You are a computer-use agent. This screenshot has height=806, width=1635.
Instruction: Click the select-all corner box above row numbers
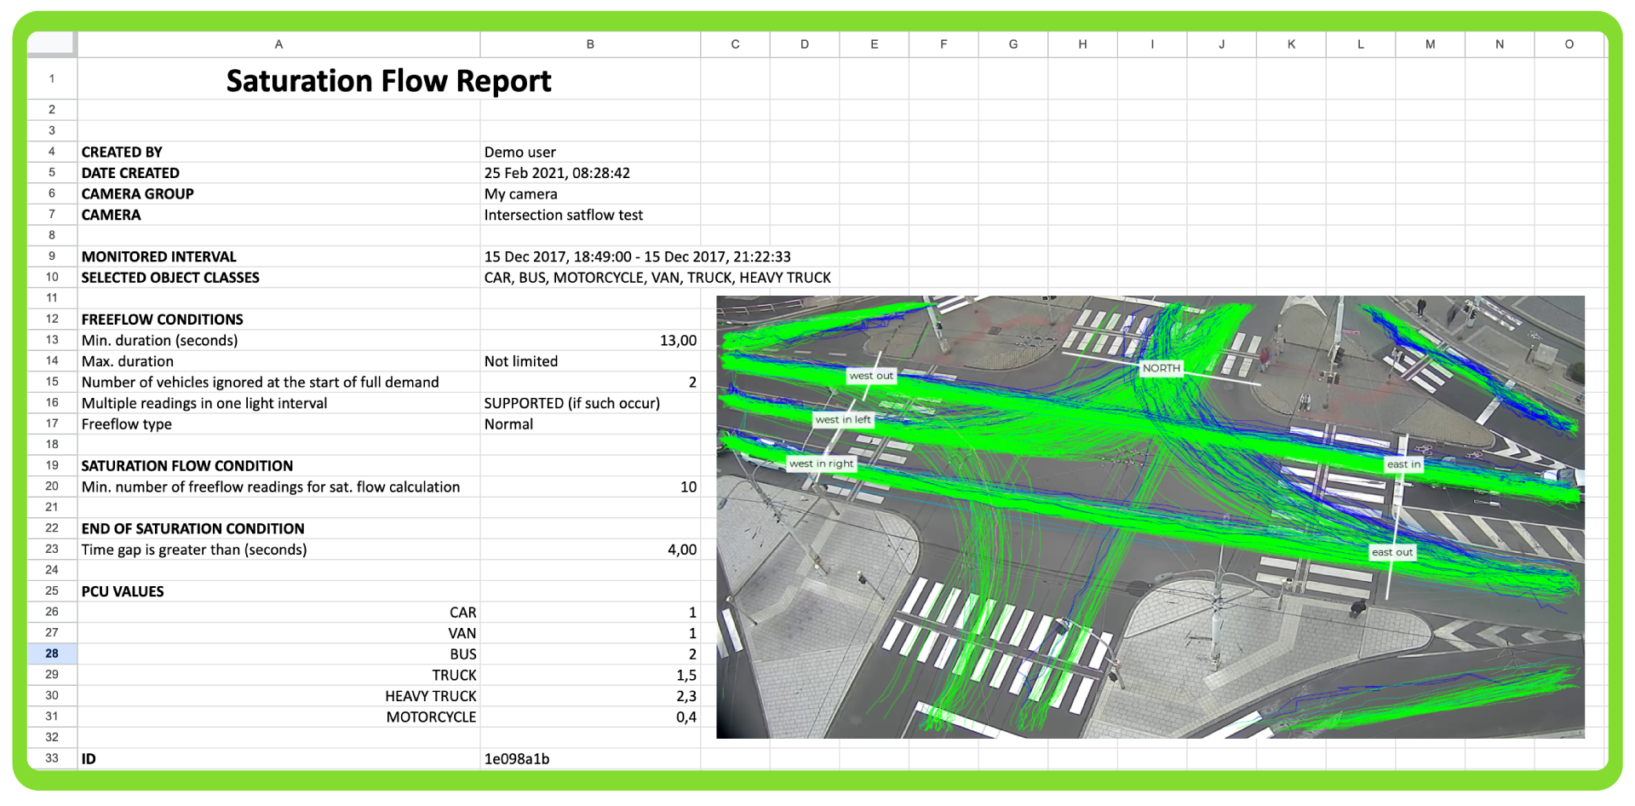[x=52, y=43]
